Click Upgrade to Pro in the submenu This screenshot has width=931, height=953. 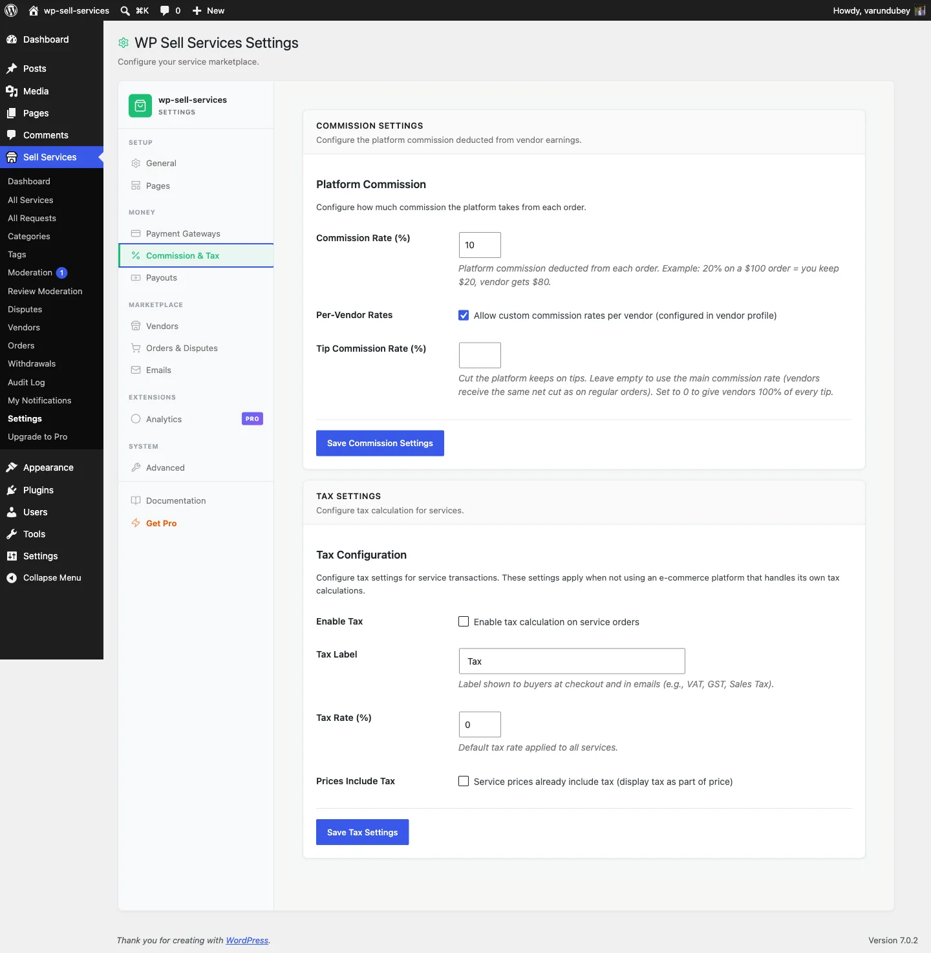point(37,437)
